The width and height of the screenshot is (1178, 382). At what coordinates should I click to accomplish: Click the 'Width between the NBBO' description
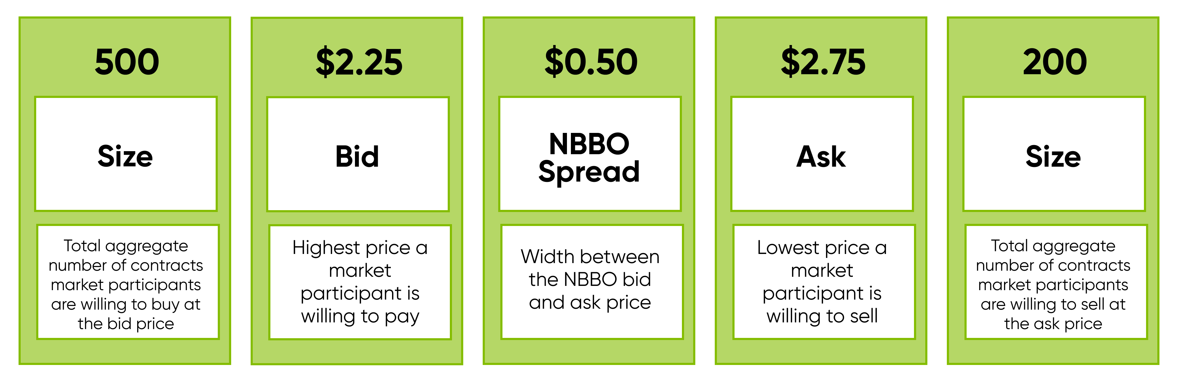coord(592,282)
